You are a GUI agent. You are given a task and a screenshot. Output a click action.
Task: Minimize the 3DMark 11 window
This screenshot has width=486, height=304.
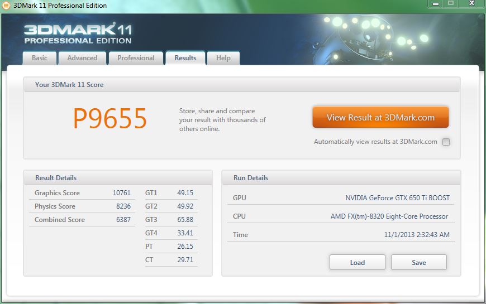(x=436, y=4)
